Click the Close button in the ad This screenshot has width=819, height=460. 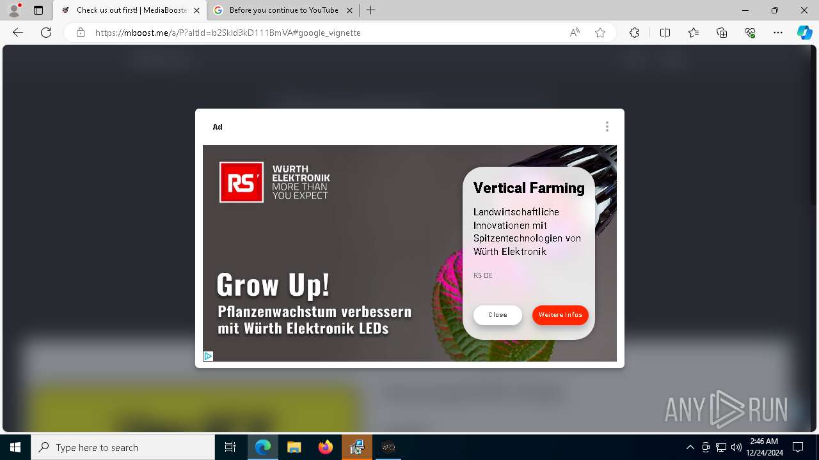click(x=498, y=315)
